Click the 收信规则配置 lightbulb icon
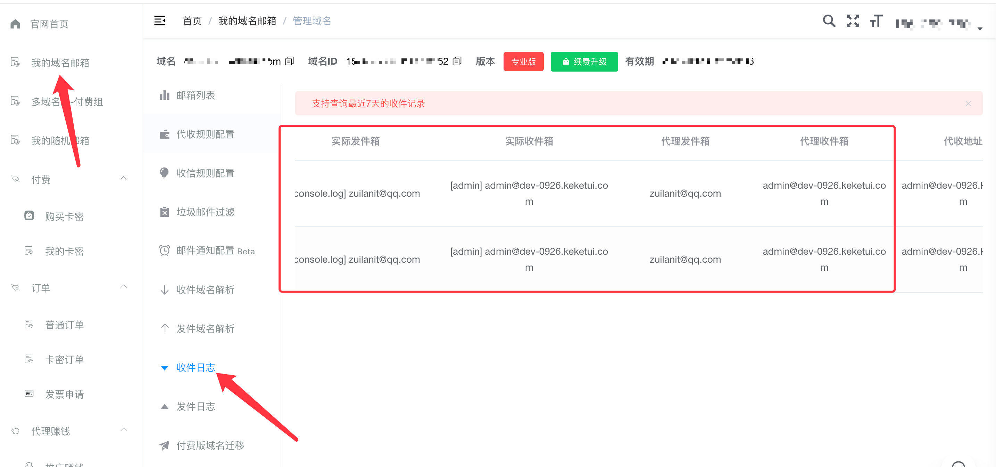Image resolution: width=996 pixels, height=467 pixels. tap(164, 173)
